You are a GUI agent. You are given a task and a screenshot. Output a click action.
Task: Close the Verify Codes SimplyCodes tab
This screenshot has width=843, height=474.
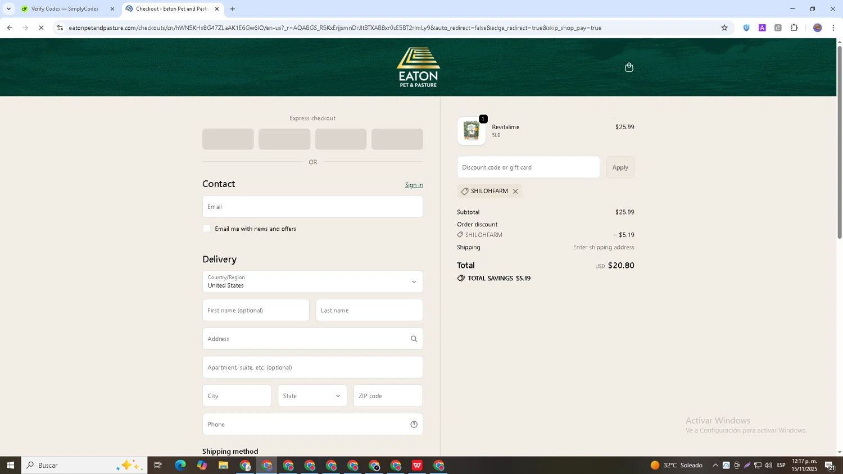point(112,9)
